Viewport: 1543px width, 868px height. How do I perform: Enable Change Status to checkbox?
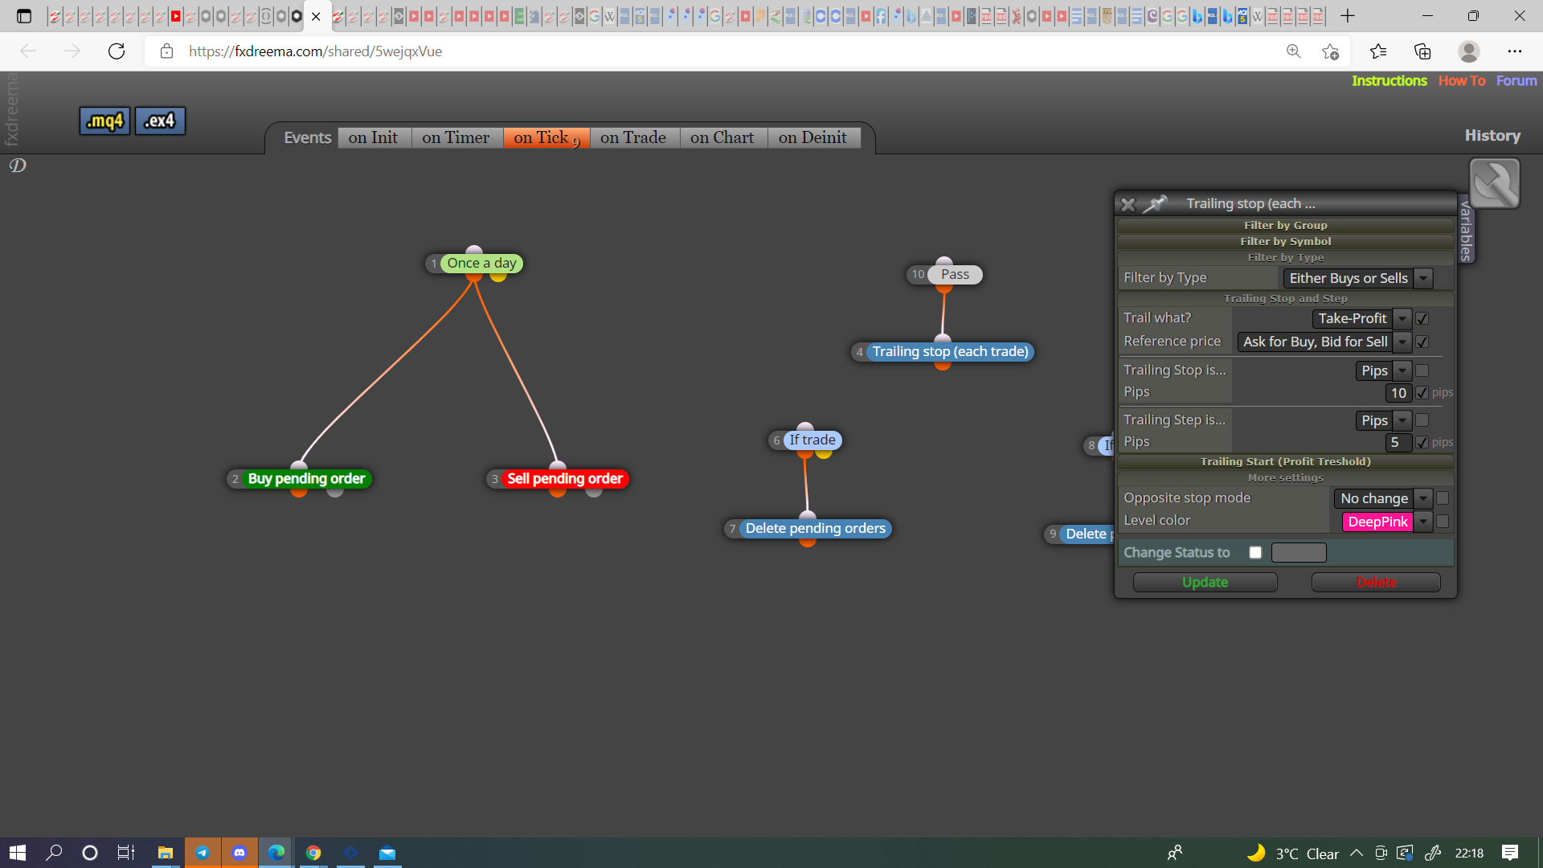pyautogui.click(x=1255, y=552)
